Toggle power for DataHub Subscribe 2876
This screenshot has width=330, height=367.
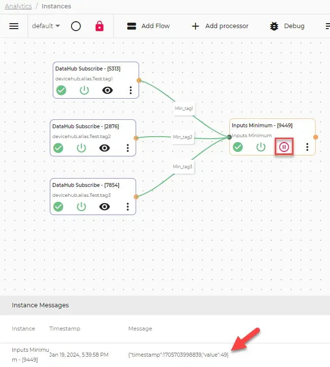pos(81,148)
